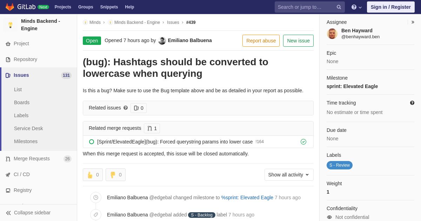This screenshot has width=421, height=221.
Task: Open Service Desk in sidebar
Action: 28,128
